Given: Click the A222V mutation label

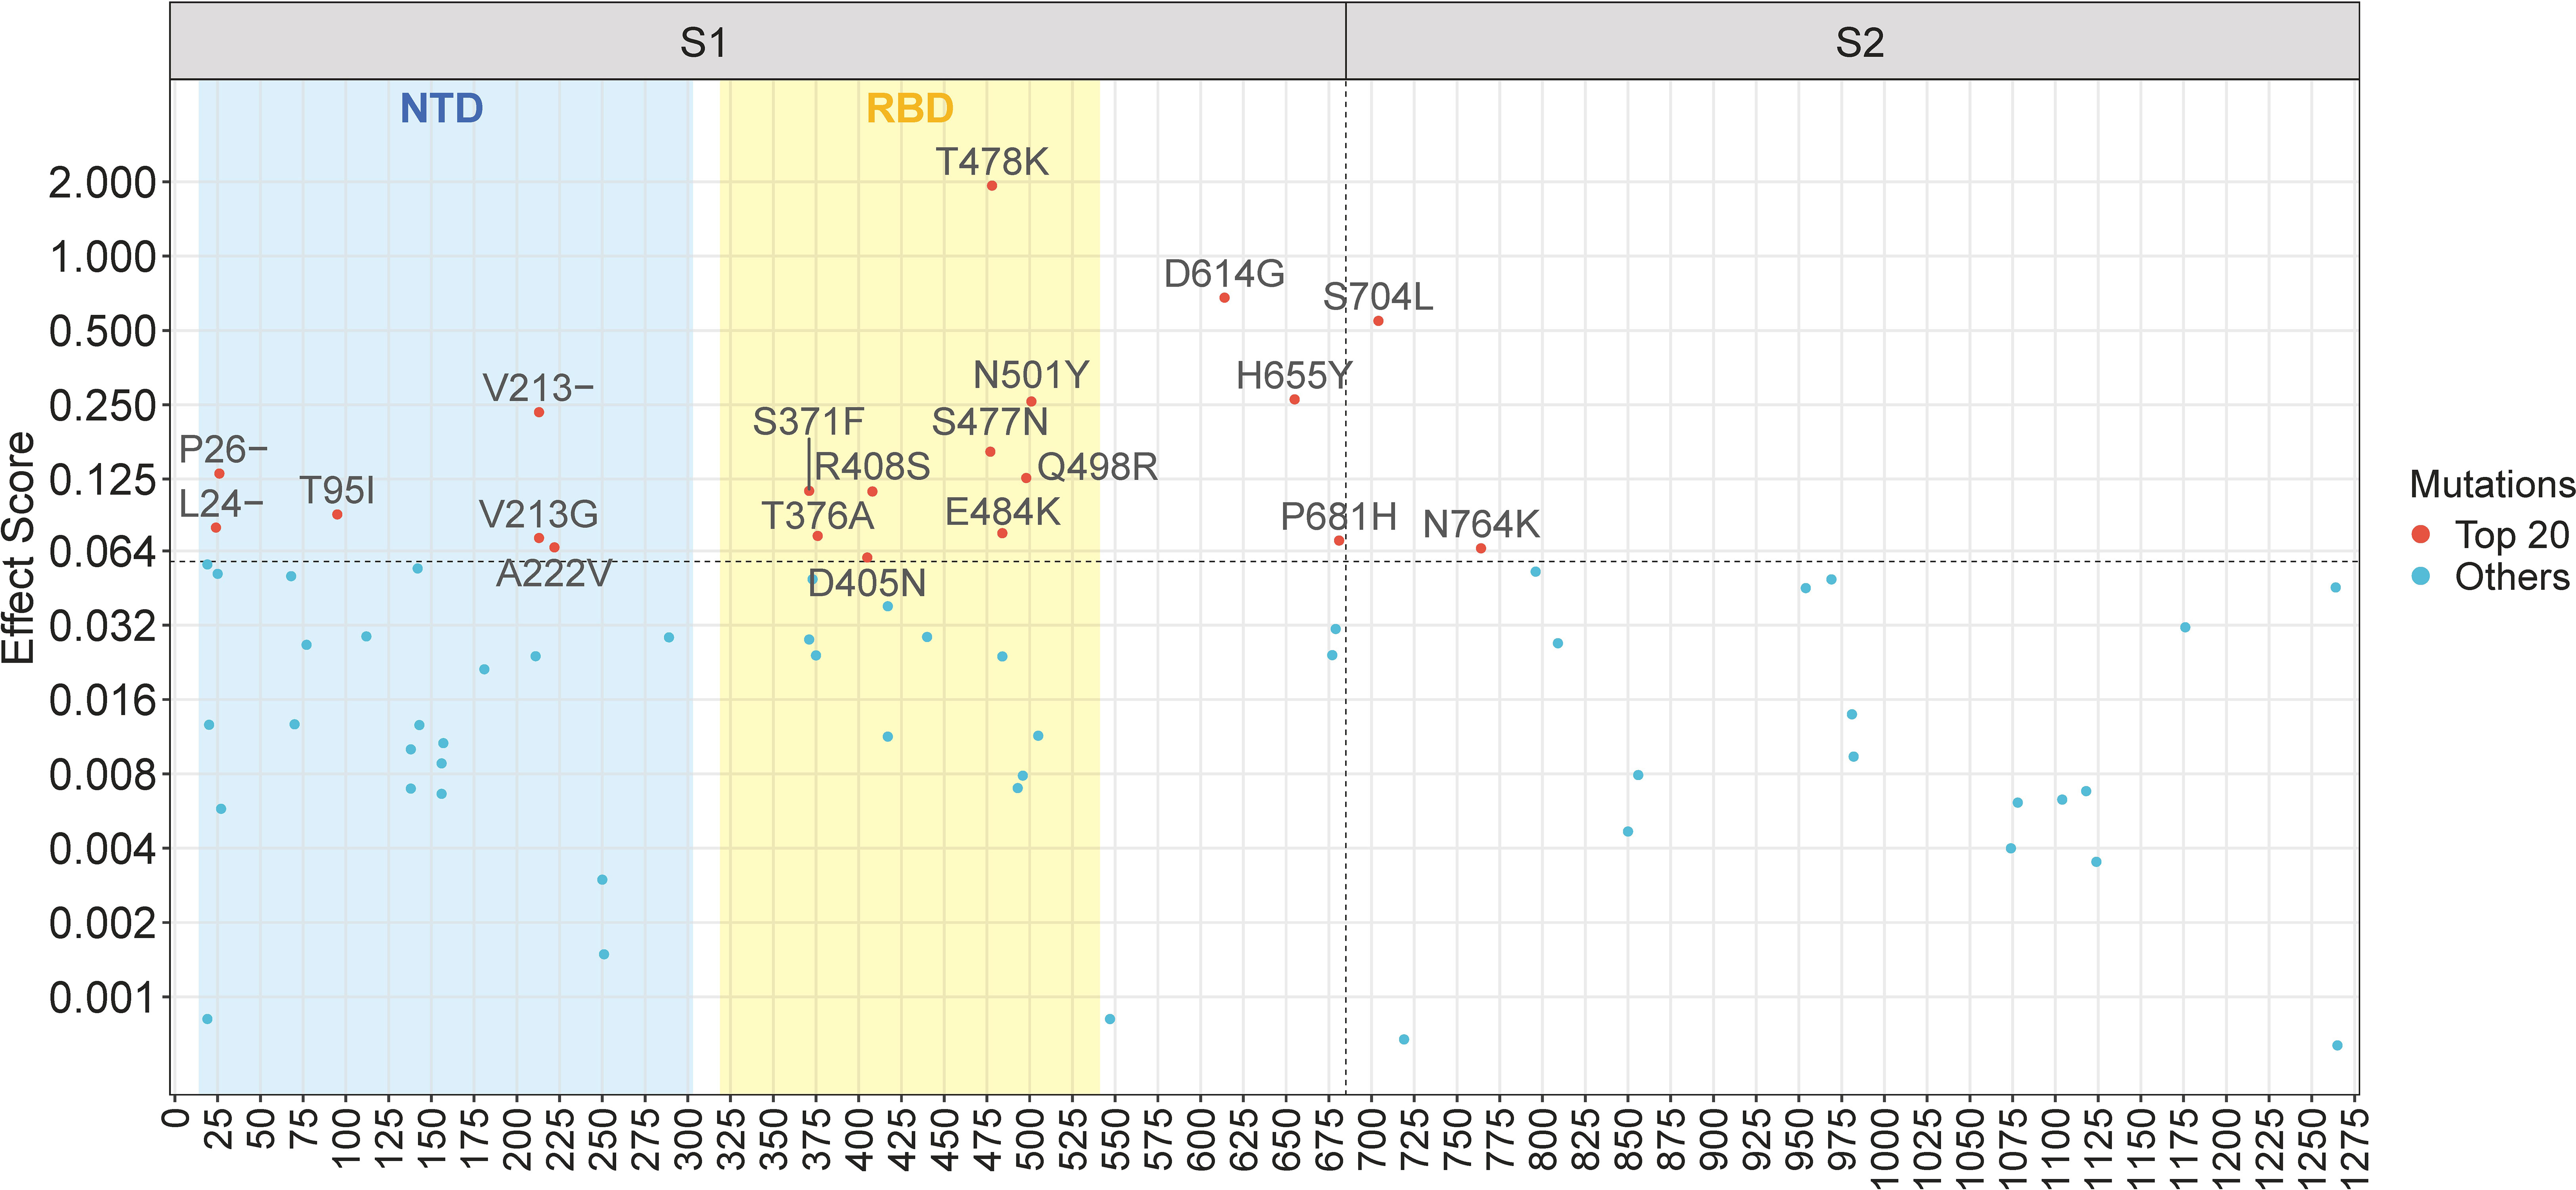Looking at the screenshot, I should pyautogui.click(x=554, y=574).
